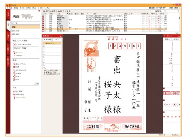The image size is (187, 140).
Task: Select the 表示設定 tab in sidebar
Action: (x=26, y=30)
